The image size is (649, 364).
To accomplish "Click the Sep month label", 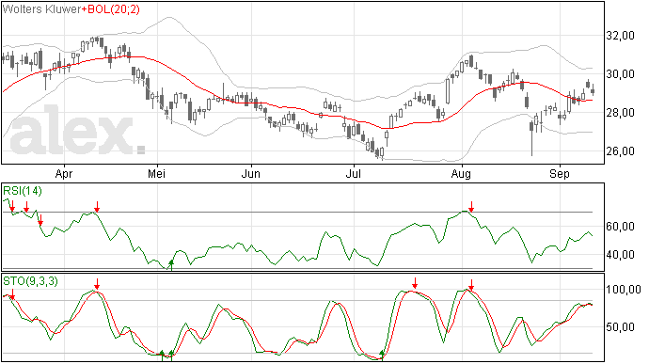I will (x=560, y=174).
